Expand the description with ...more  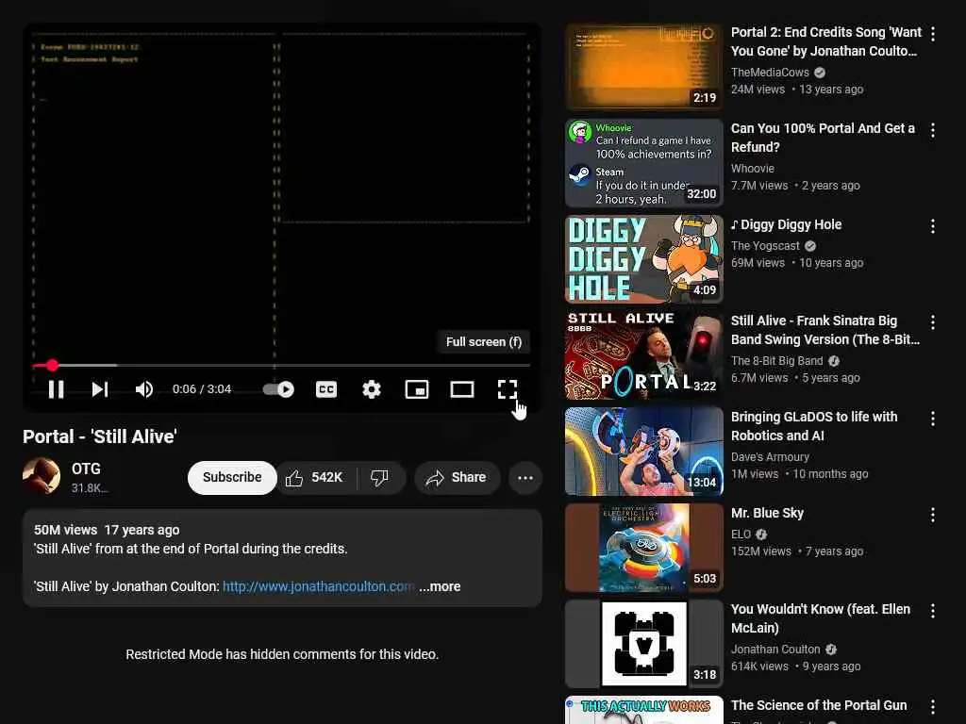[x=440, y=586]
